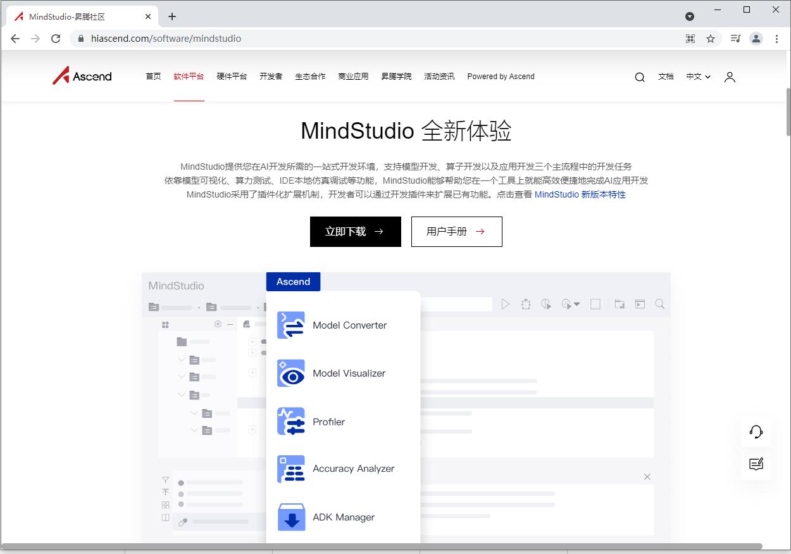Open the media control playlist icon
The width and height of the screenshot is (791, 554).
(x=735, y=39)
